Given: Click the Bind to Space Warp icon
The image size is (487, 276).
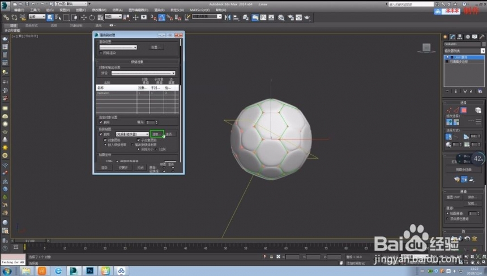Looking at the screenshot, I should coord(22,18).
